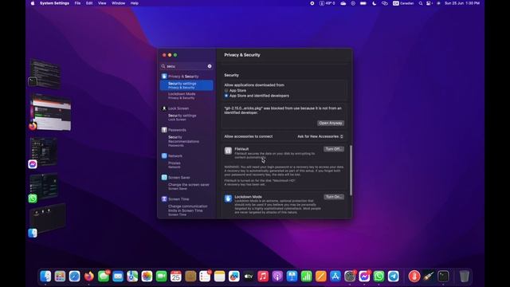The width and height of the screenshot is (510, 287).
Task: Open Finder from the Dock
Action: coord(45,277)
